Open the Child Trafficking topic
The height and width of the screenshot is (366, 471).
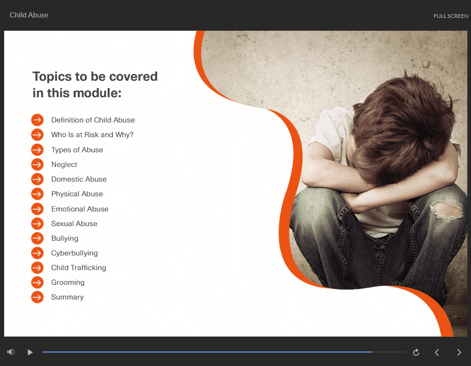(79, 268)
